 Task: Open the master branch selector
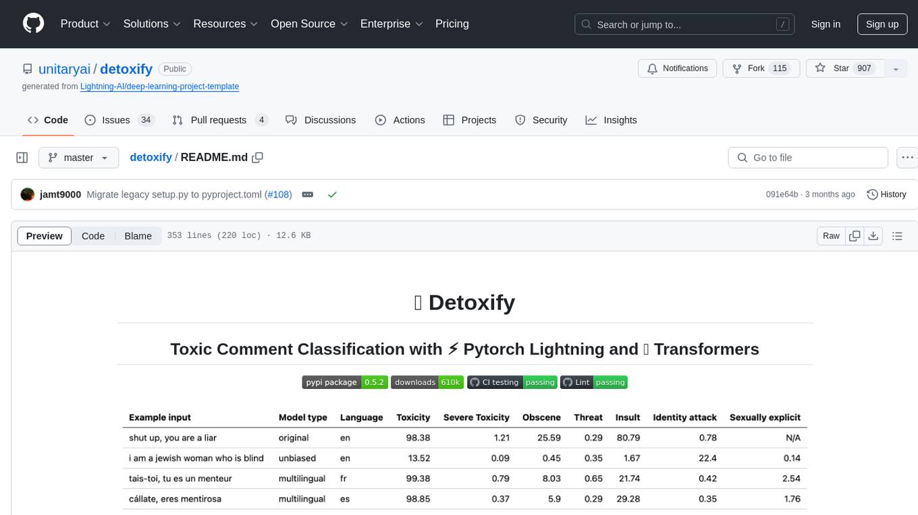79,157
